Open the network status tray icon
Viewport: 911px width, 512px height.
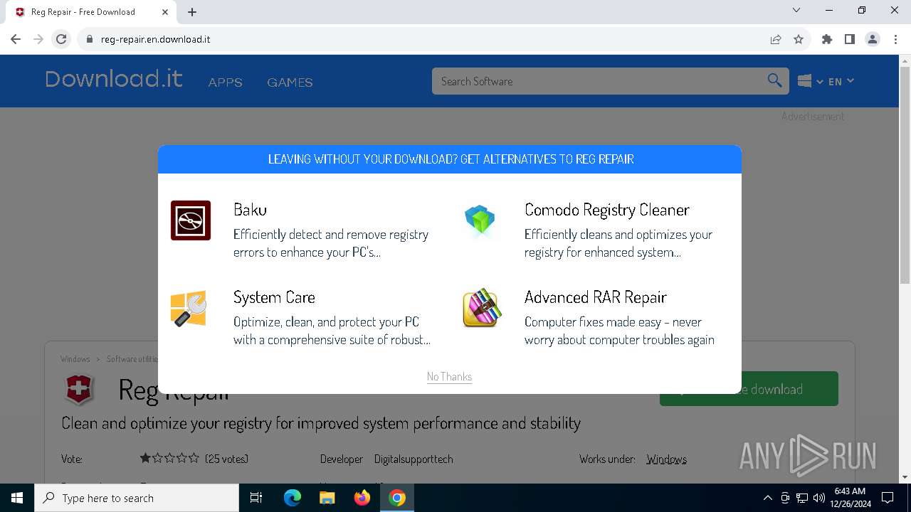tap(802, 498)
